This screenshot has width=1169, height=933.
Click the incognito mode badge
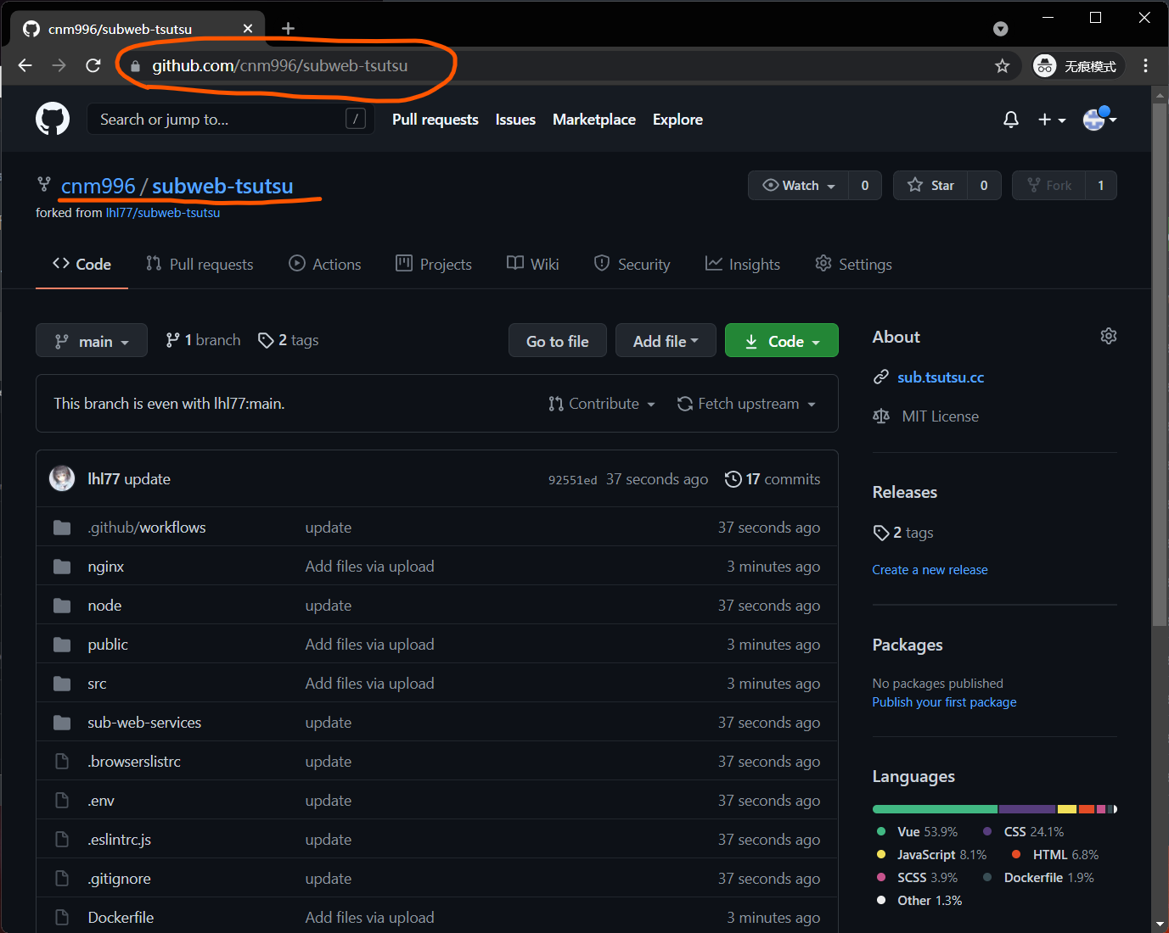tap(1076, 65)
